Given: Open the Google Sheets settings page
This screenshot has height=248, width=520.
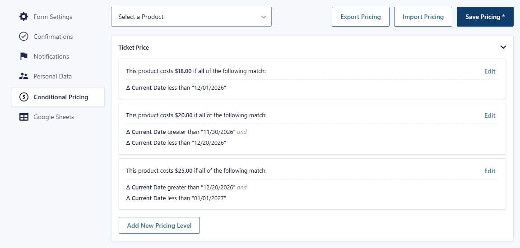Looking at the screenshot, I should click(53, 117).
